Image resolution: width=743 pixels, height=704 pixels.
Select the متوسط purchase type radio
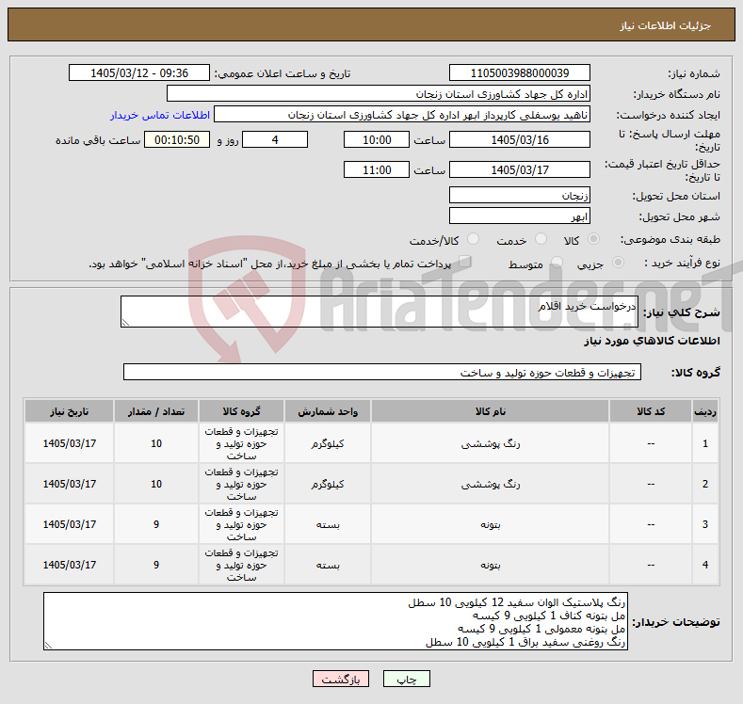click(557, 263)
